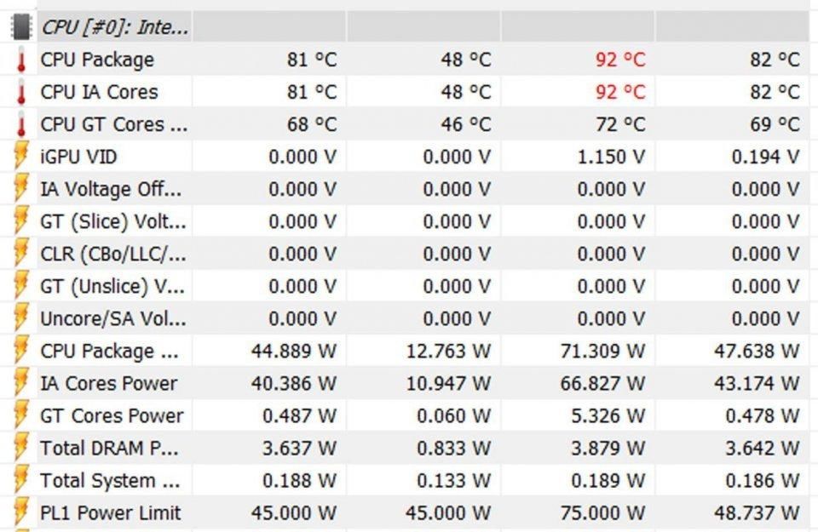818x532 pixels.
Task: Click the red 92 °C CPU Package maximum value
Action: pos(619,60)
